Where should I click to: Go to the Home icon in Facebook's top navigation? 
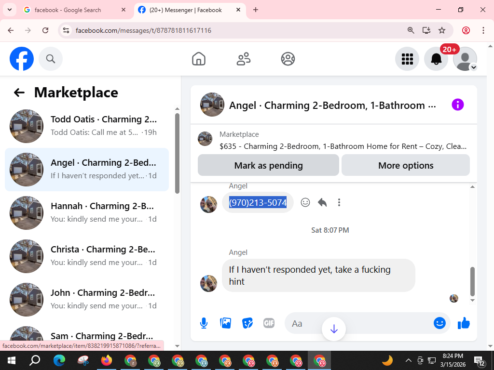(199, 59)
